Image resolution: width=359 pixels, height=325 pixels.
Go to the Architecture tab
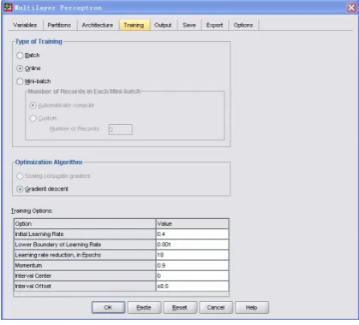tap(98, 25)
